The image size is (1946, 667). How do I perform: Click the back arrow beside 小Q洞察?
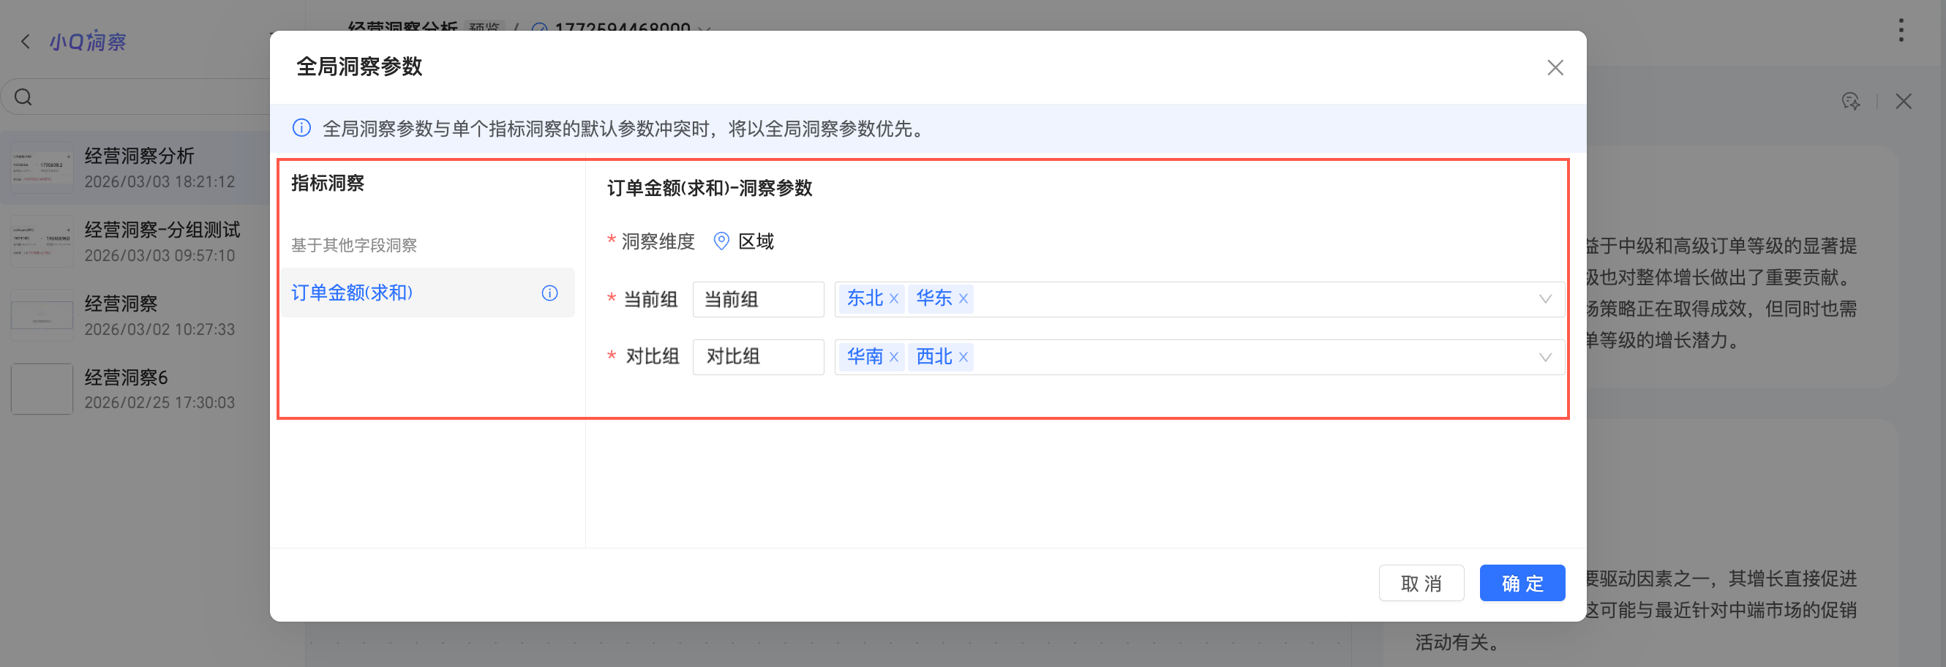pyautogui.click(x=26, y=42)
